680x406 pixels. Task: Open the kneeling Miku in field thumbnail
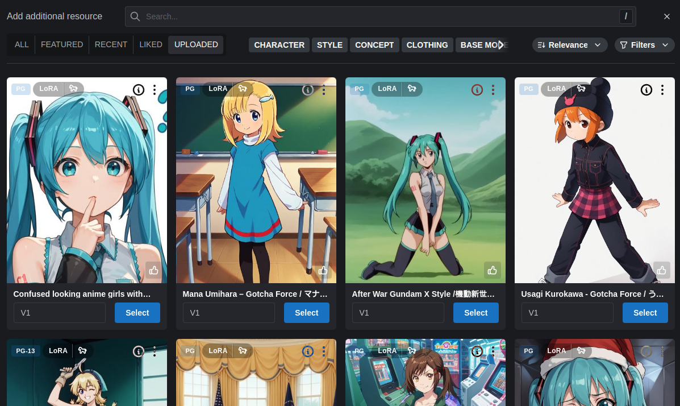[x=425, y=180]
